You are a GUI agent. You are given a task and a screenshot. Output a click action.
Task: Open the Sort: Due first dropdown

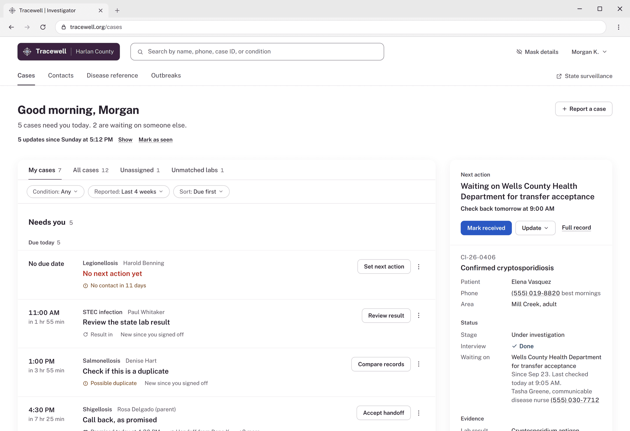[x=201, y=192]
